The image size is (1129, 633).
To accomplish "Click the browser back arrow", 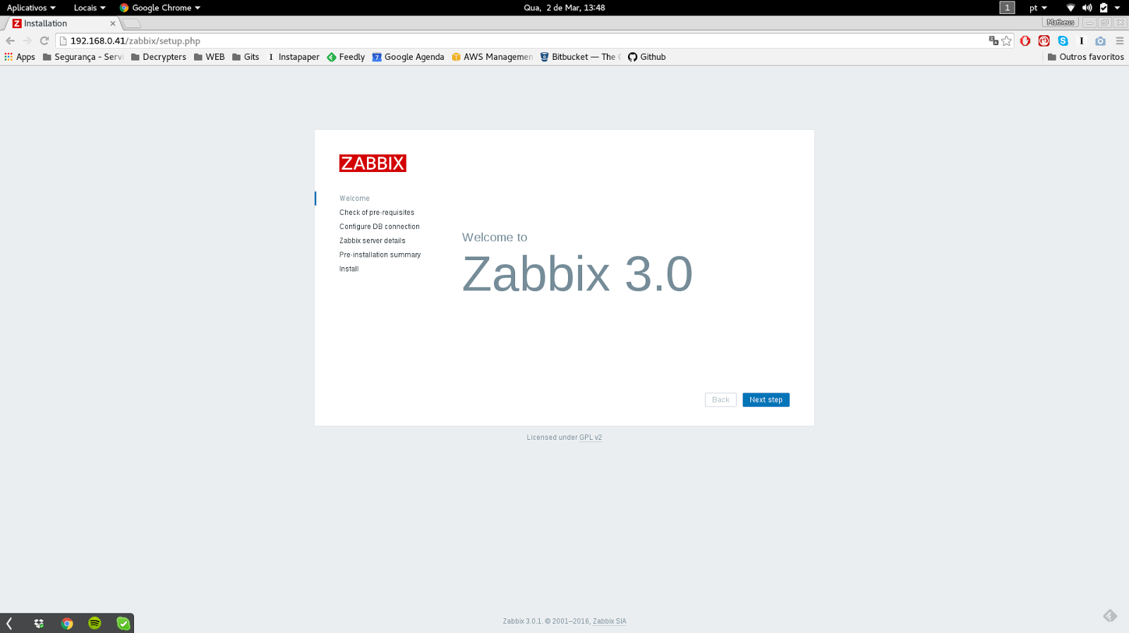I will (10, 41).
